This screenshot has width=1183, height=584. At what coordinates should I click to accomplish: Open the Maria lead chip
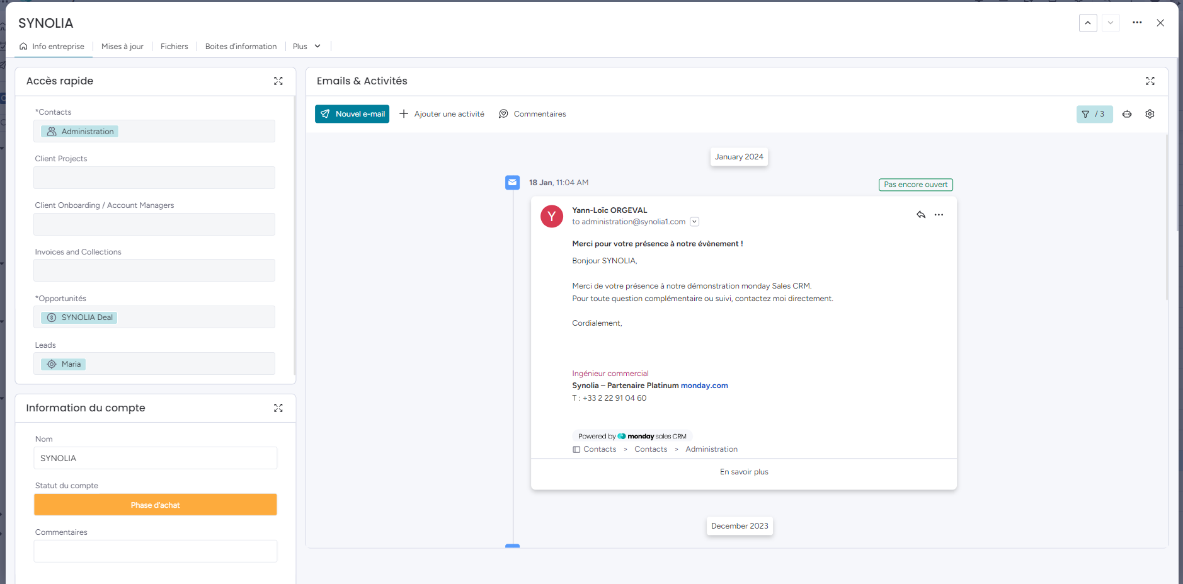tap(64, 364)
